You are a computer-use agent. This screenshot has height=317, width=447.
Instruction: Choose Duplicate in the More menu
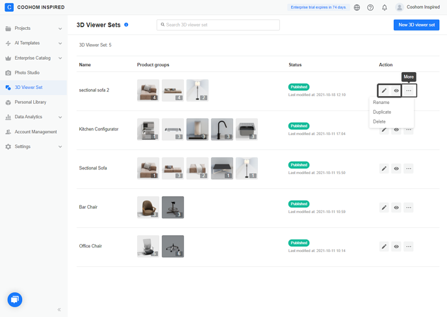point(382,112)
